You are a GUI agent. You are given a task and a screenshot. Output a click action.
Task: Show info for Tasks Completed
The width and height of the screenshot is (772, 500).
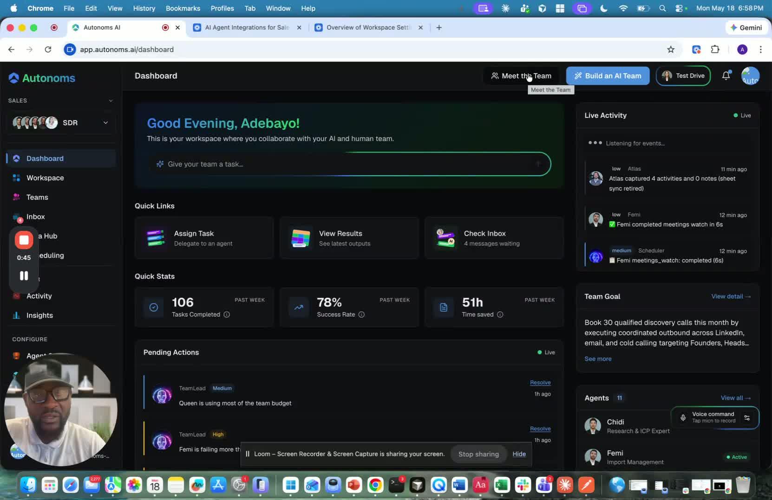point(227,314)
